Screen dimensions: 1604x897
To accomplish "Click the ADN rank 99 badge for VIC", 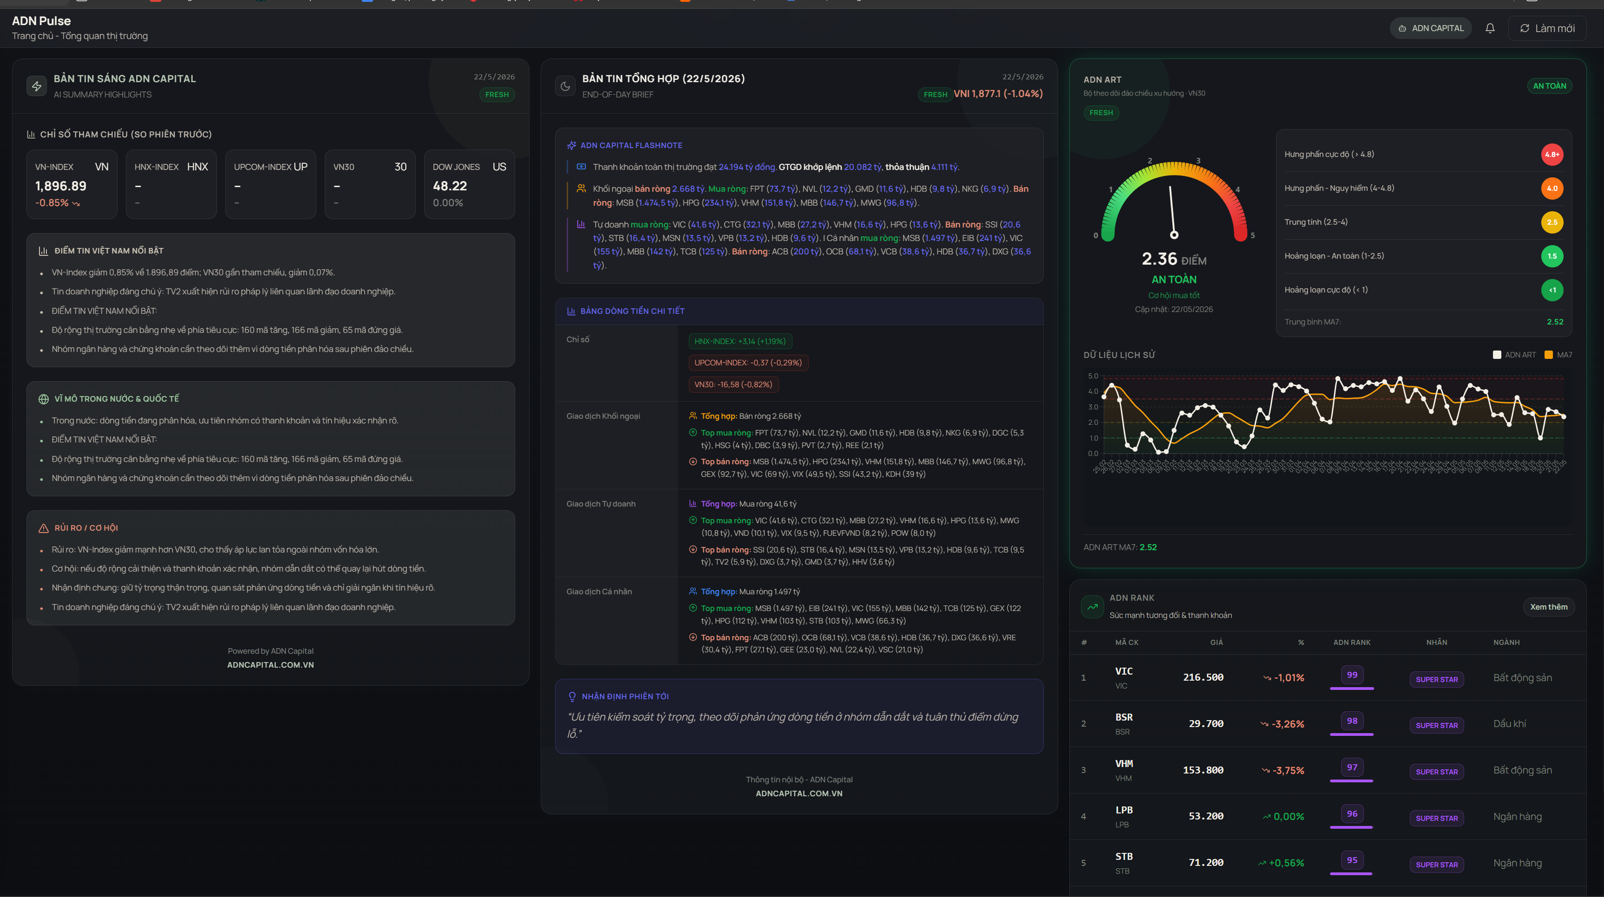I will 1352,675.
